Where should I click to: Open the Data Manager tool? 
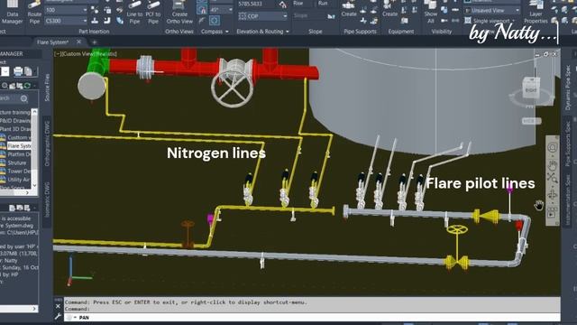pyautogui.click(x=12, y=12)
